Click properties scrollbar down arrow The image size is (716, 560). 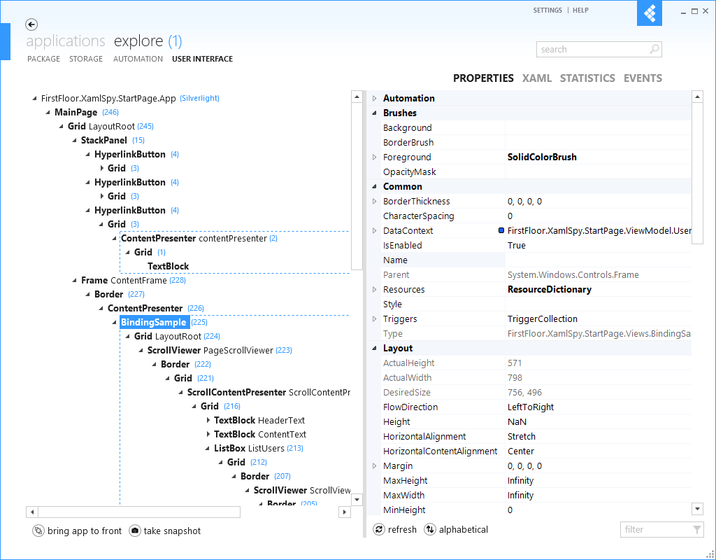click(x=697, y=508)
